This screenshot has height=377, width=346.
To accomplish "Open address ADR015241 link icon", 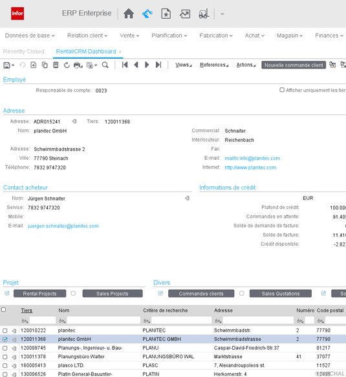I will [74, 122].
